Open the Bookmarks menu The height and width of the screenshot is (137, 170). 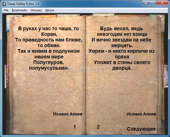pyautogui.click(x=19, y=10)
